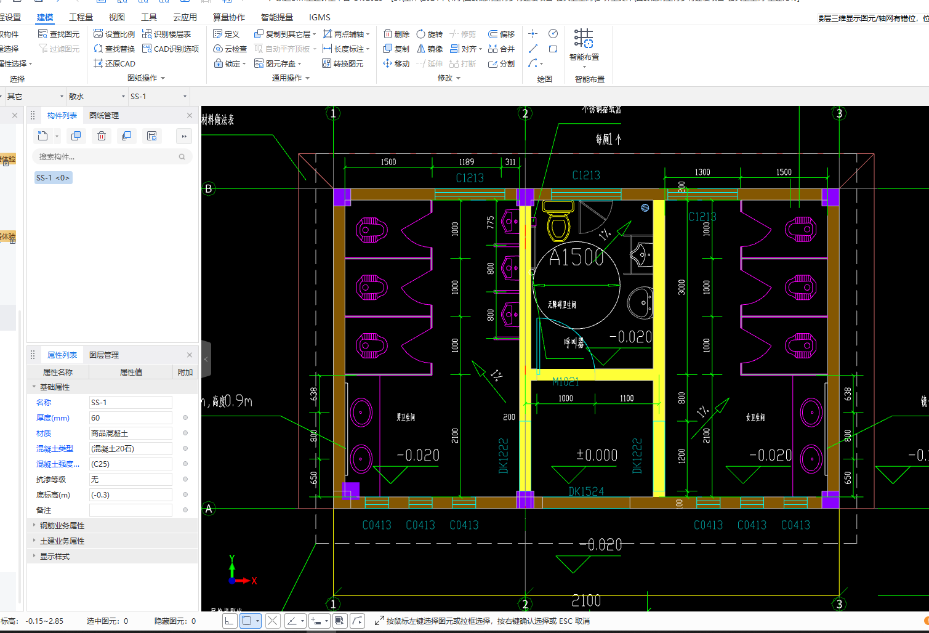Open 锁定 dropdown
This screenshot has height=633, width=929.
point(244,64)
